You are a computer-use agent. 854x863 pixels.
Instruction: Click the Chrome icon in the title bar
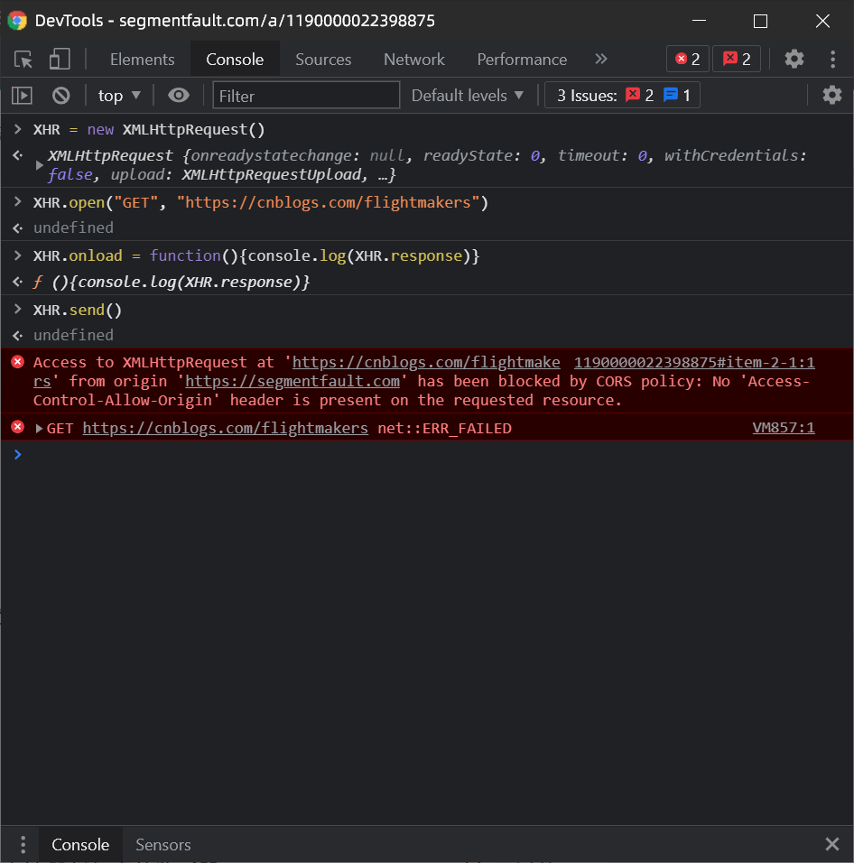pyautogui.click(x=17, y=21)
